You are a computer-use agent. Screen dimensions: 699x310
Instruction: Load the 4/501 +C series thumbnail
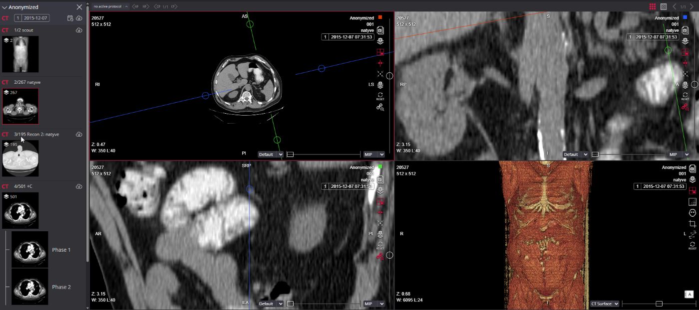pyautogui.click(x=20, y=210)
